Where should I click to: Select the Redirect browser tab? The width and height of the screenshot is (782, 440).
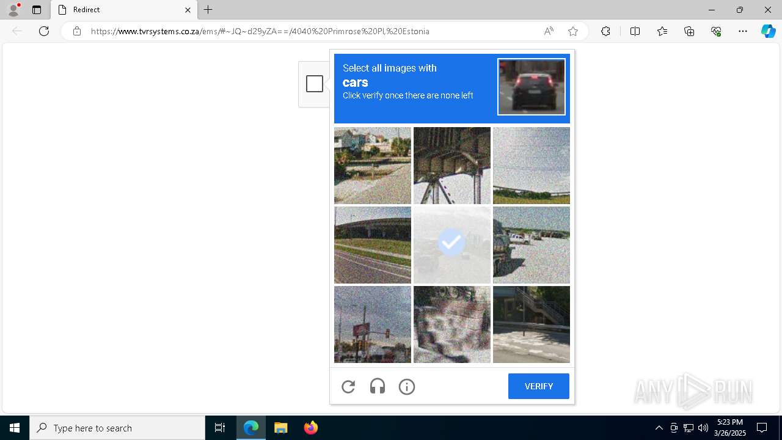tap(124, 10)
